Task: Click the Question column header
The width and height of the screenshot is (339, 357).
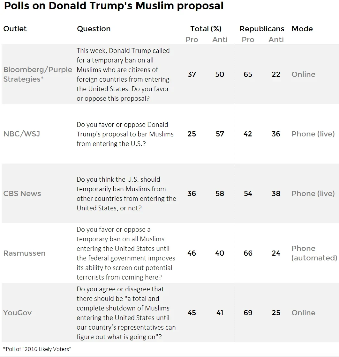Action: [x=94, y=29]
